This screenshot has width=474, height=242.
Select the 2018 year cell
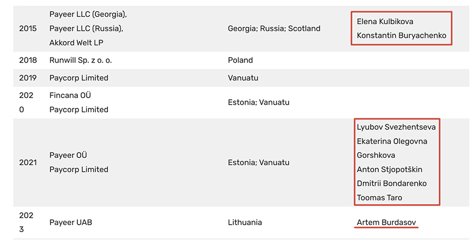pyautogui.click(x=28, y=60)
